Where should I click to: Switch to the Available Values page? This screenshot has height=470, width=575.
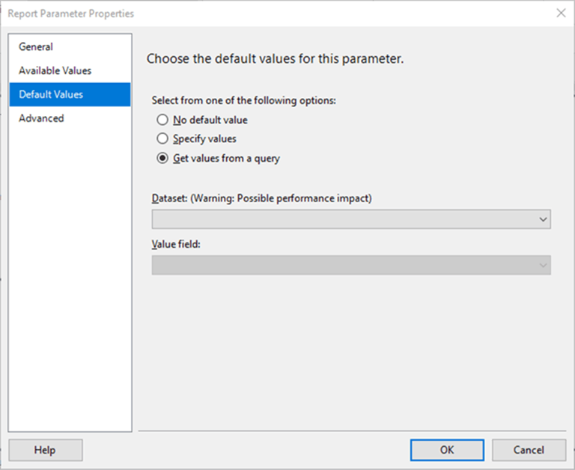[x=55, y=70]
